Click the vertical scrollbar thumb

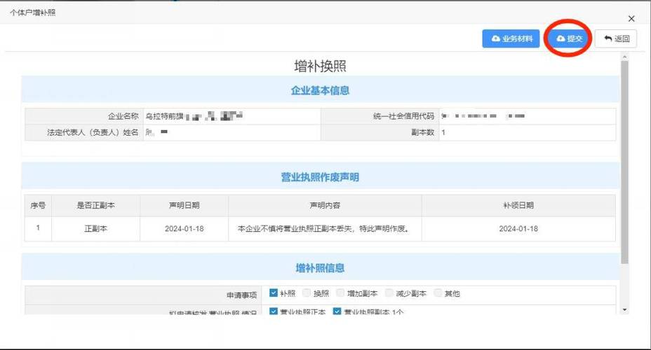coord(624,161)
